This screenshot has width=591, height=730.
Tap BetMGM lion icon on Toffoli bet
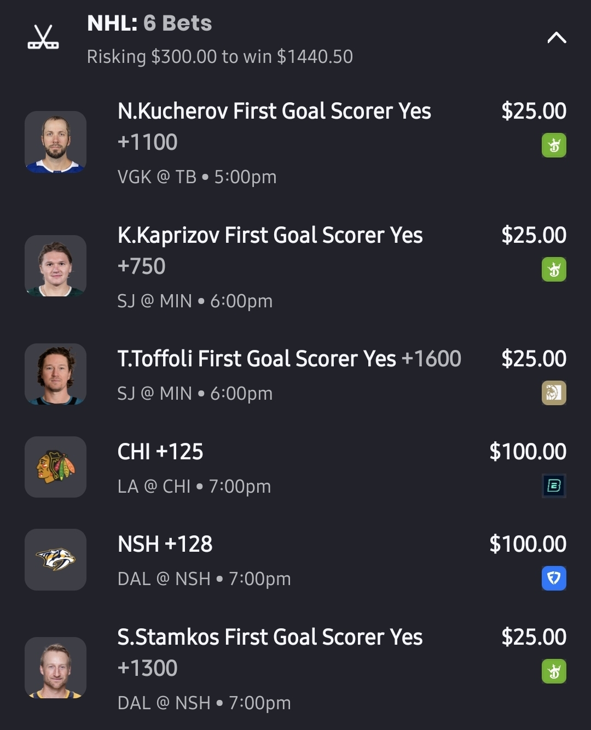click(x=554, y=393)
